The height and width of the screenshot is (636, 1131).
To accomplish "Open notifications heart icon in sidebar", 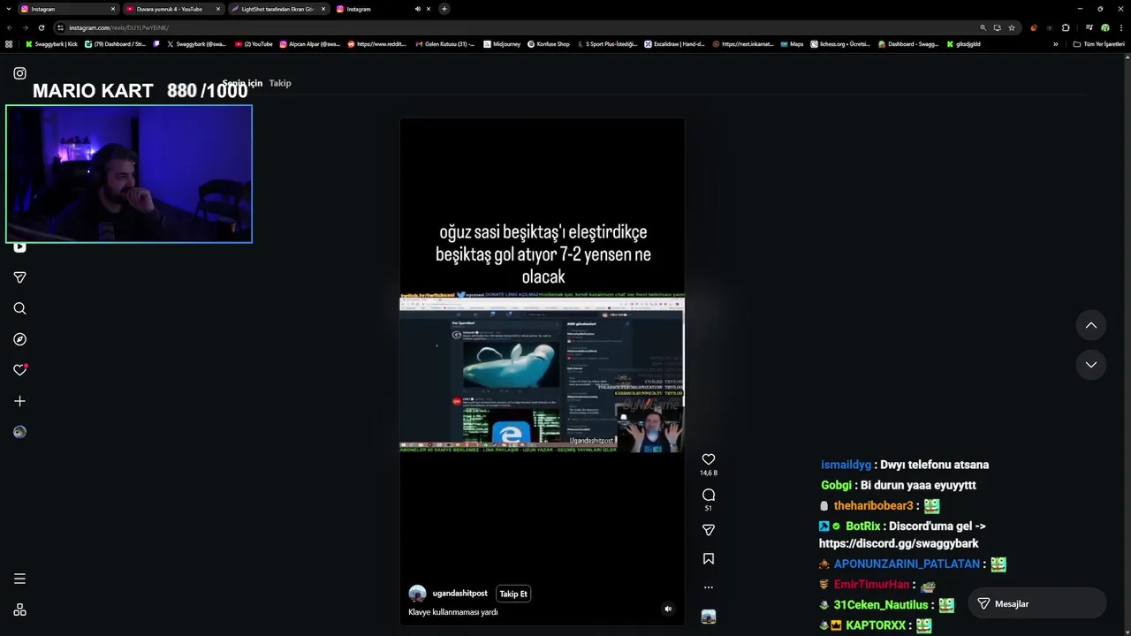I will tap(19, 370).
